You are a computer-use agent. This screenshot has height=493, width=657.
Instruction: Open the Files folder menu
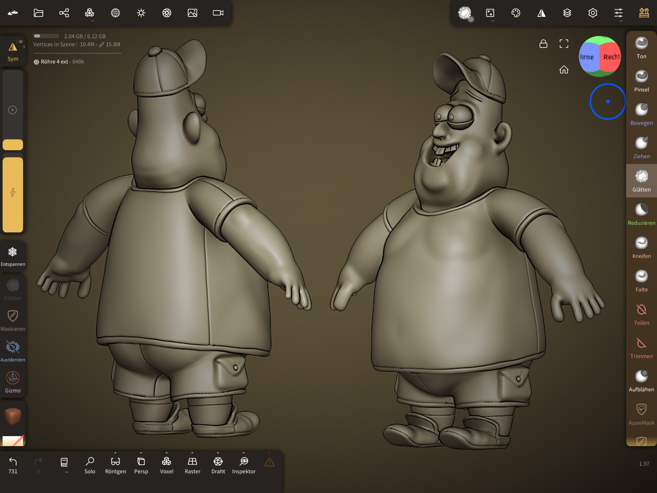pos(38,13)
